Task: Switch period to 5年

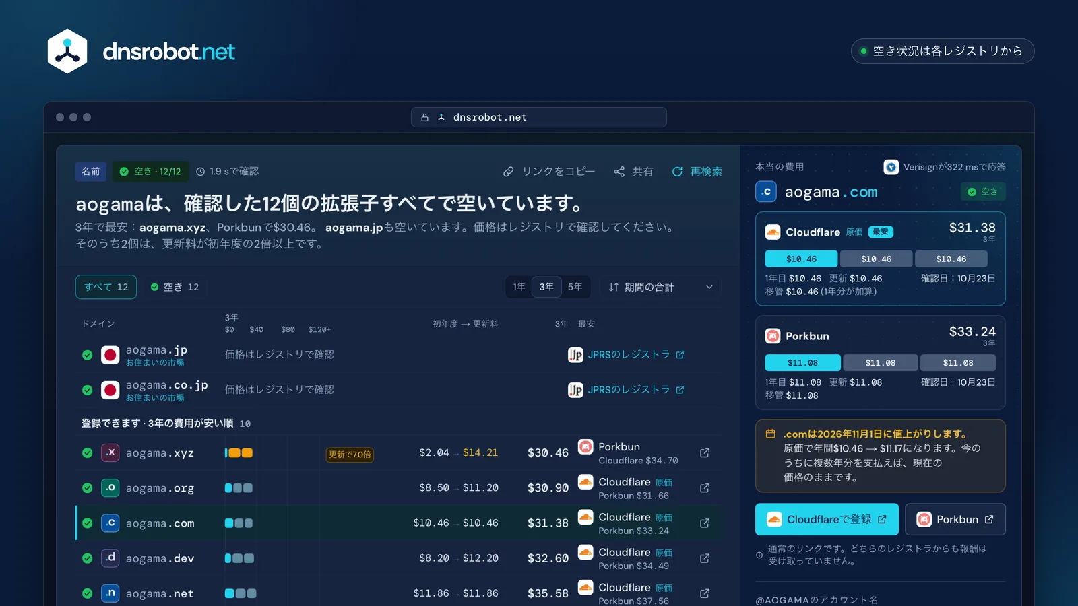Action: click(x=575, y=287)
